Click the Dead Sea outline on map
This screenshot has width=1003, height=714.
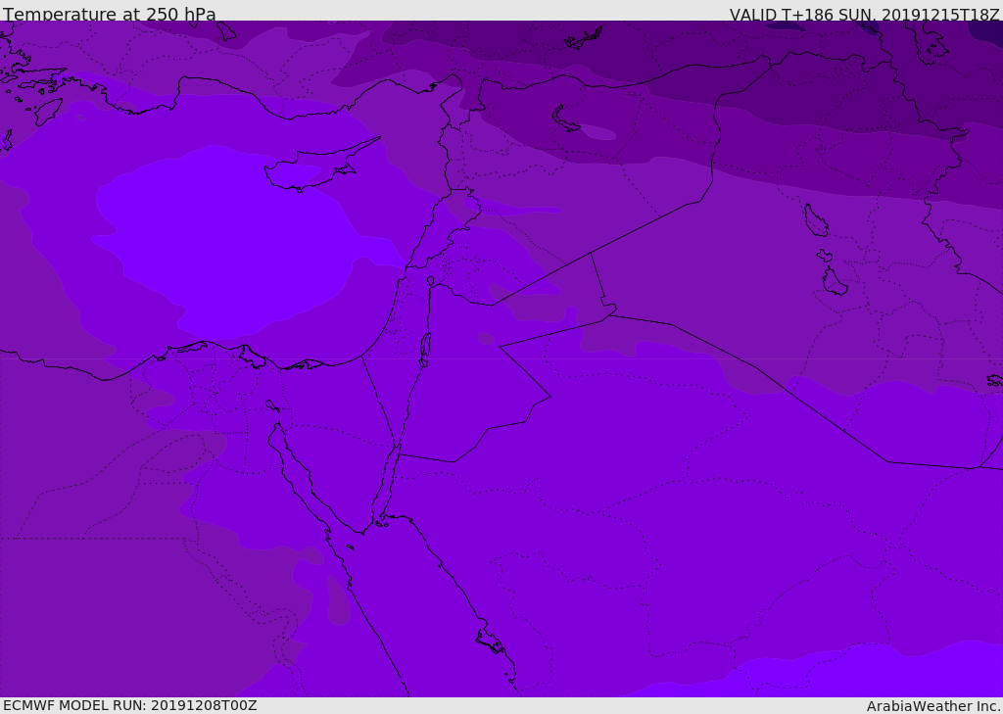425,345
